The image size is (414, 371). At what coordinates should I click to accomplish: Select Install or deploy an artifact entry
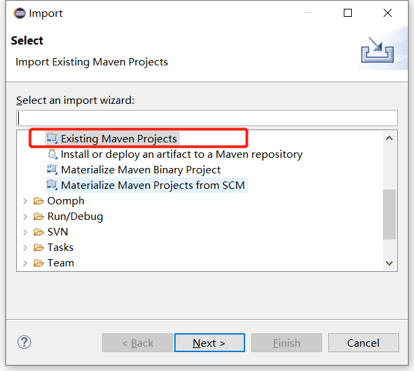[x=182, y=154]
